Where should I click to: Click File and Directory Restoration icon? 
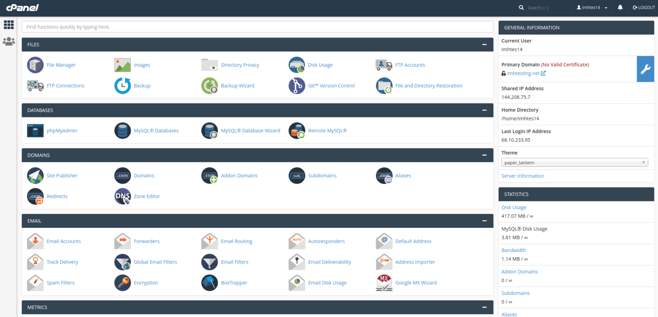tap(384, 86)
